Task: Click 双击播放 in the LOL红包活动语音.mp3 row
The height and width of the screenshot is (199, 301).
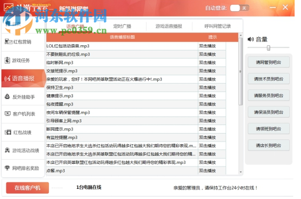Action: point(207,46)
